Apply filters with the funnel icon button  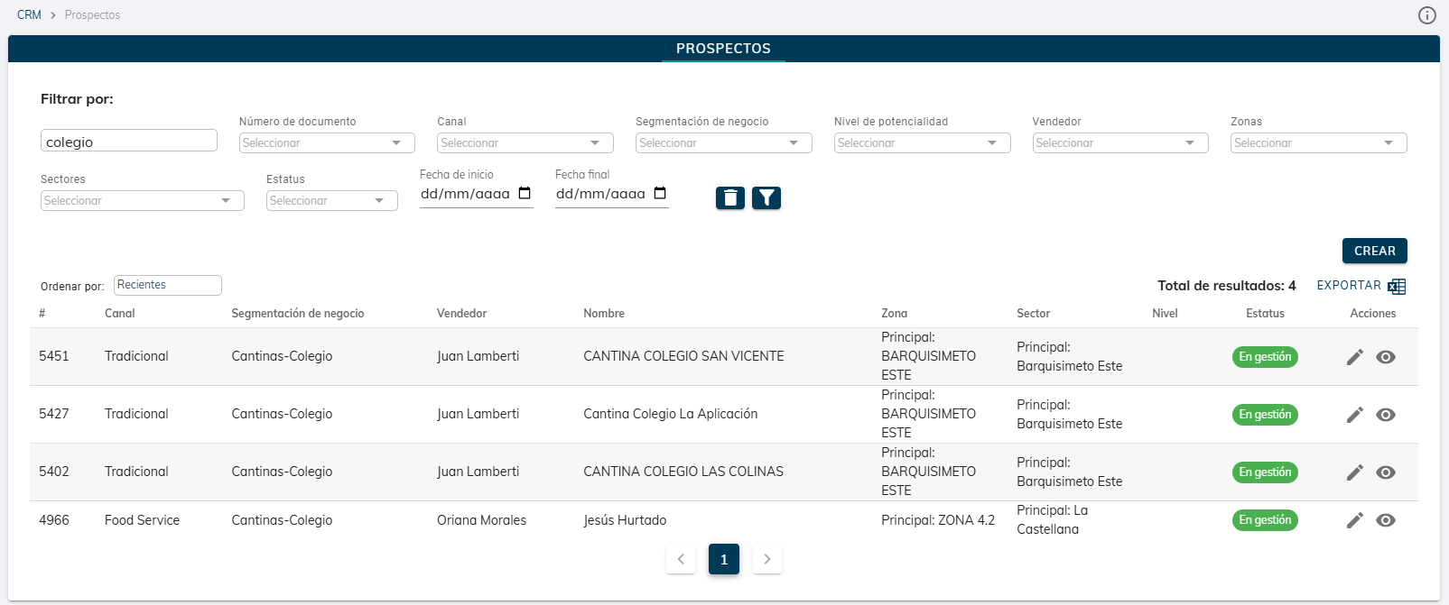[766, 197]
